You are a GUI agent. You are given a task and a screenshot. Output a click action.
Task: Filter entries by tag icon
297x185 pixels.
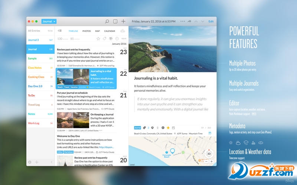tap(104, 38)
